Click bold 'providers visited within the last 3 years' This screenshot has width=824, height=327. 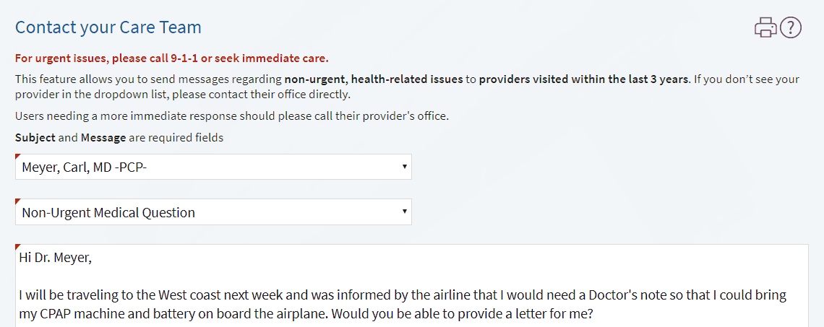tap(583, 80)
